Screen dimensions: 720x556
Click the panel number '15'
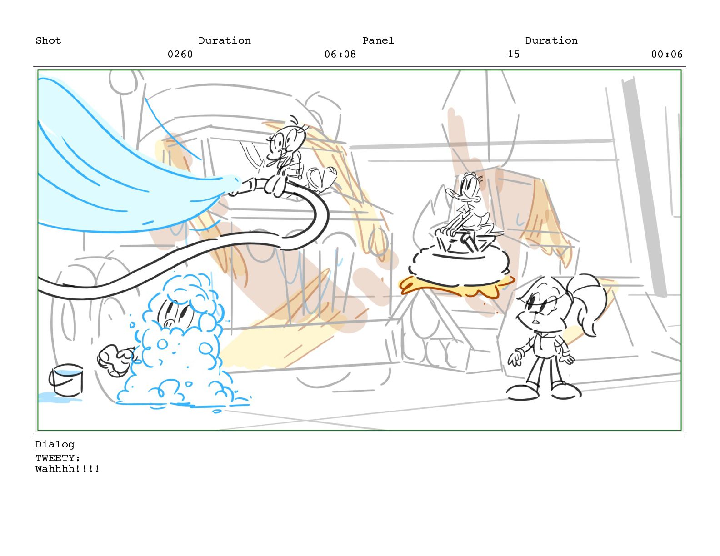point(514,54)
